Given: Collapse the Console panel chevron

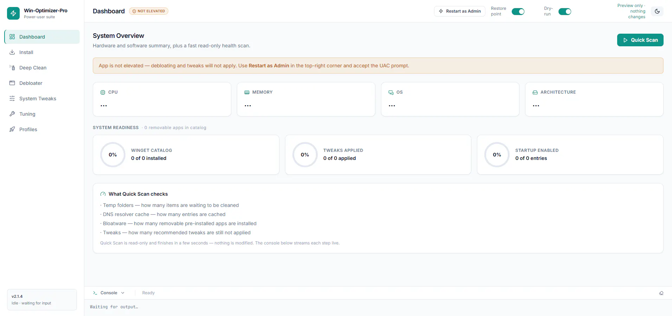Looking at the screenshot, I should tap(123, 293).
